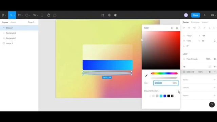Select the Text tool
Viewport: 217px width, 122px height.
pos(42,15)
